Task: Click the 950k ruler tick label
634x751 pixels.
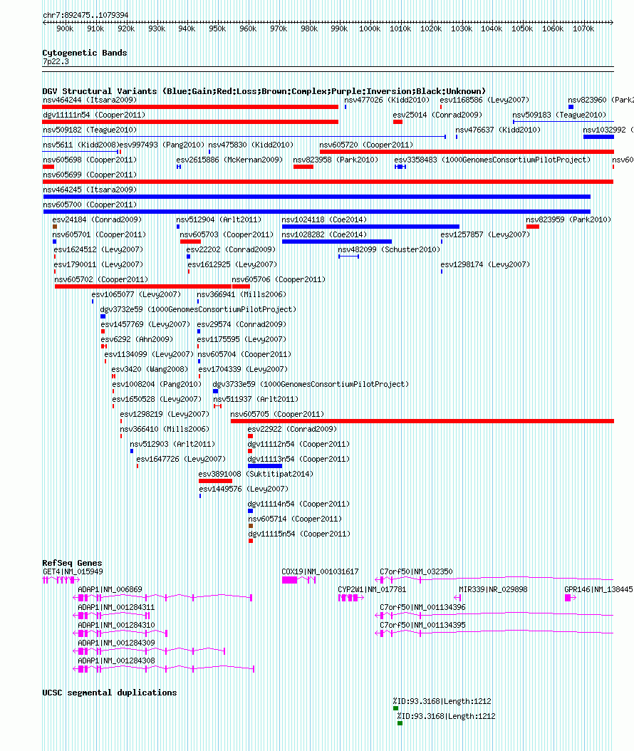Action: (217, 29)
